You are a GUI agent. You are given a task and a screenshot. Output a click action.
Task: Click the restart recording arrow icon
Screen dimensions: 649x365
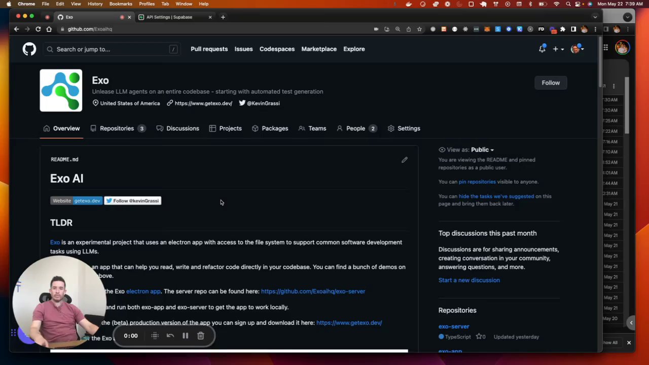pos(170,336)
